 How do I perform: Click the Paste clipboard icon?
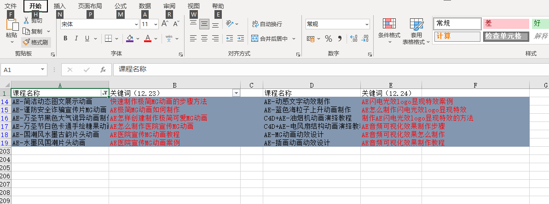pos(12,24)
